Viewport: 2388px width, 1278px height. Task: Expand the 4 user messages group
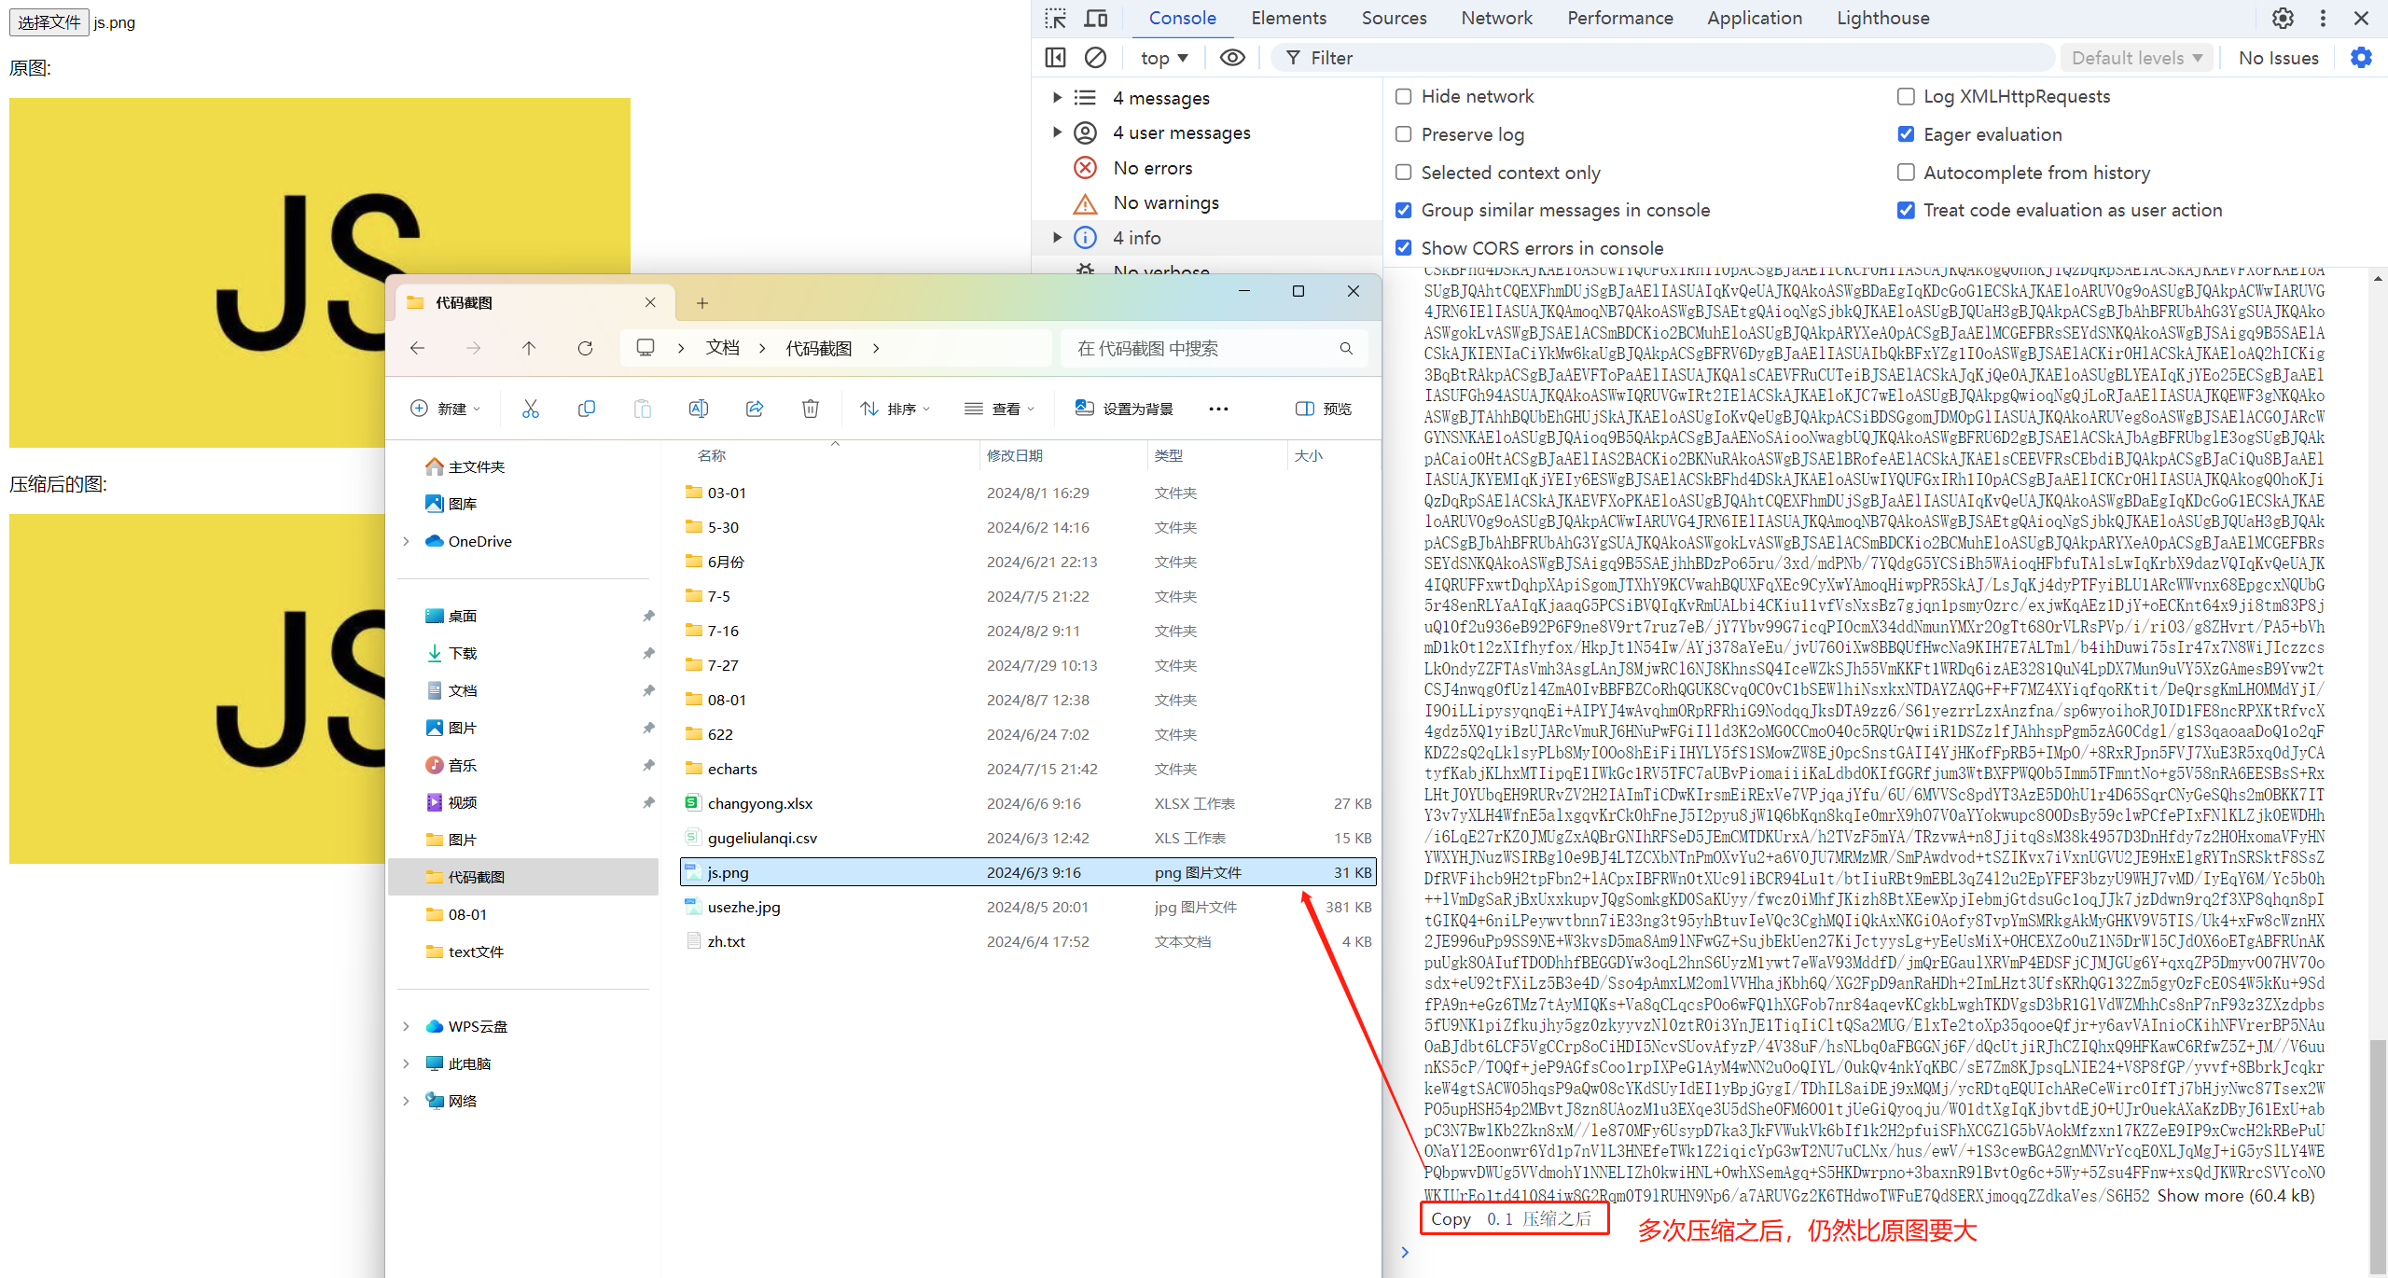click(x=1057, y=132)
